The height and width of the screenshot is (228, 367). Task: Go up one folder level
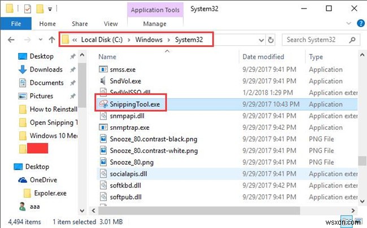pyautogui.click(x=52, y=40)
